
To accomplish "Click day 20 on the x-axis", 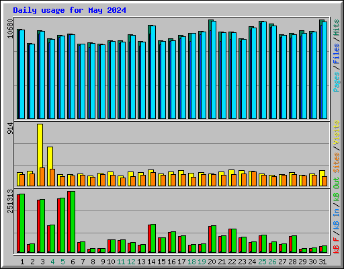I will 212,262.
